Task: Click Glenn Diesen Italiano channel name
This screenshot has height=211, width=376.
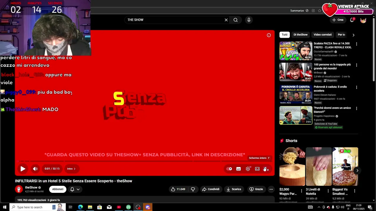Action: click(325, 95)
